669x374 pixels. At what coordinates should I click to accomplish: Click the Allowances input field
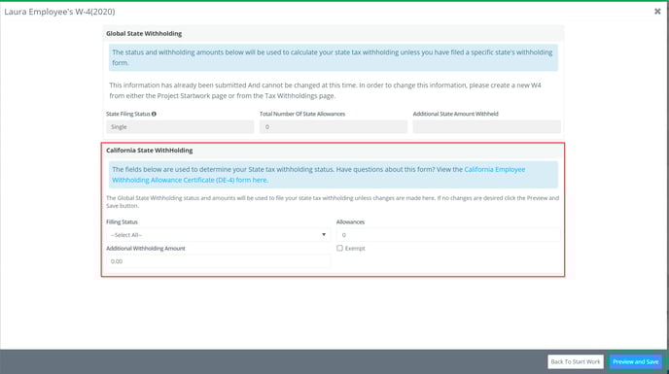tap(448, 235)
